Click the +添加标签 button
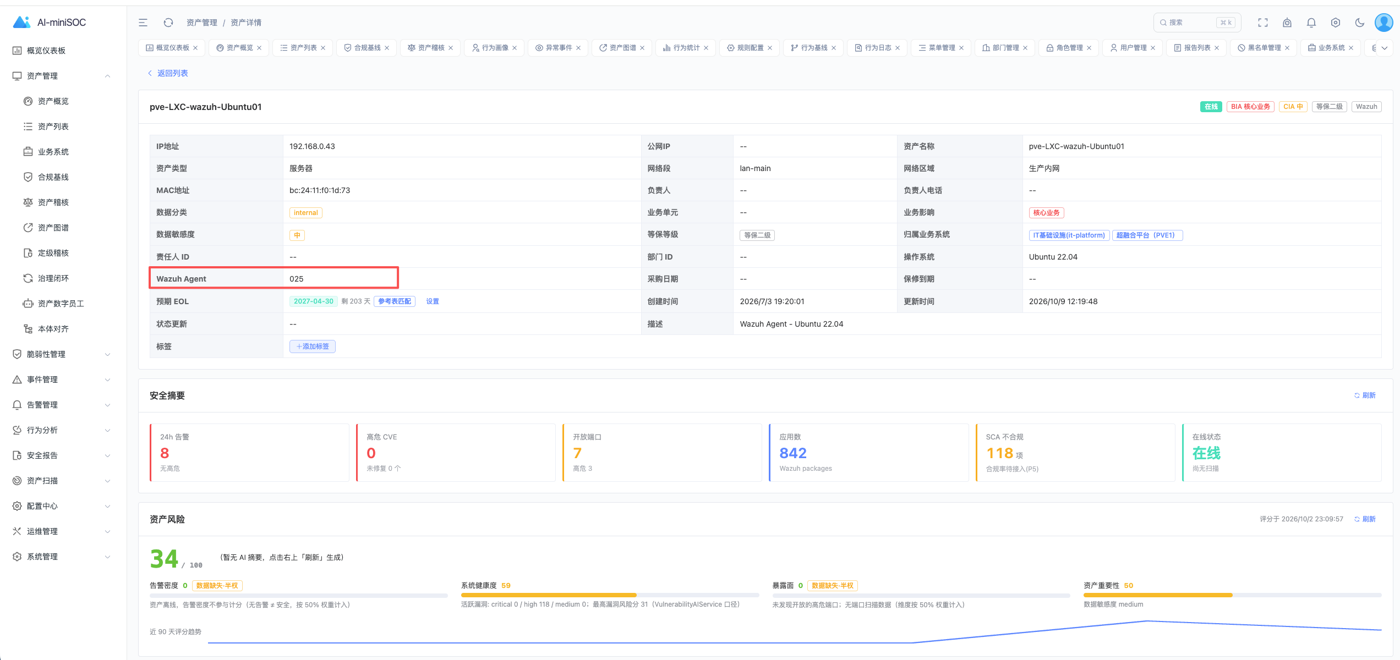1400x660 pixels. click(x=313, y=346)
